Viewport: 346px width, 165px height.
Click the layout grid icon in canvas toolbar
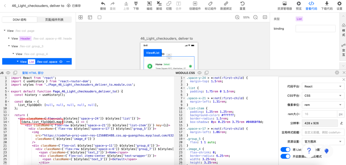coord(90,17)
